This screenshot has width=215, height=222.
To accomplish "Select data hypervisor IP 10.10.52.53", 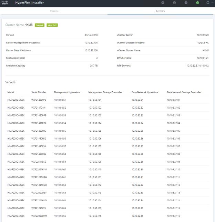I will [x=137, y=115].
